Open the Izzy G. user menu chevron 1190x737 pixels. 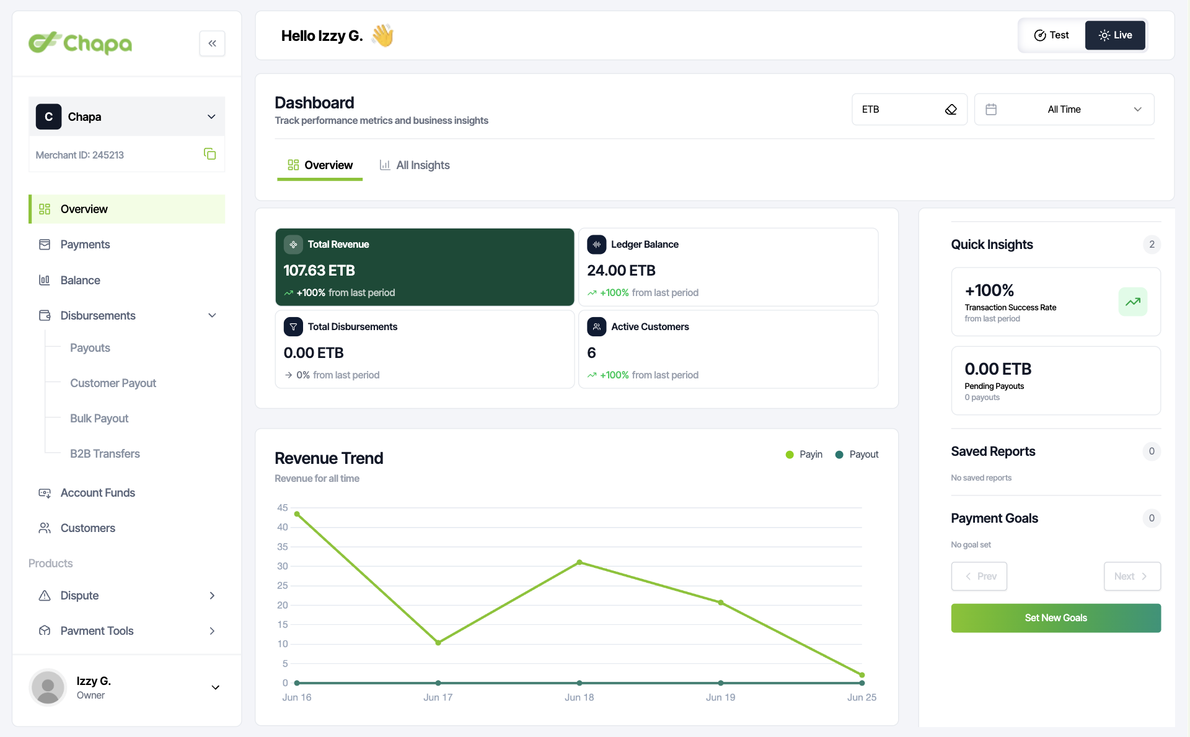click(215, 687)
